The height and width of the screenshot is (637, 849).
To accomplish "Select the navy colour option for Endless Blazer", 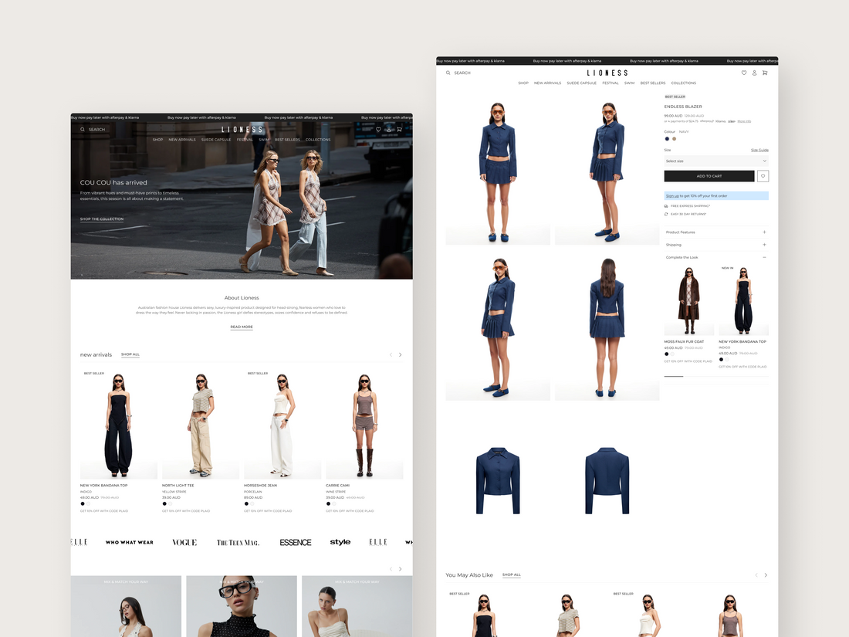I will coord(668,139).
